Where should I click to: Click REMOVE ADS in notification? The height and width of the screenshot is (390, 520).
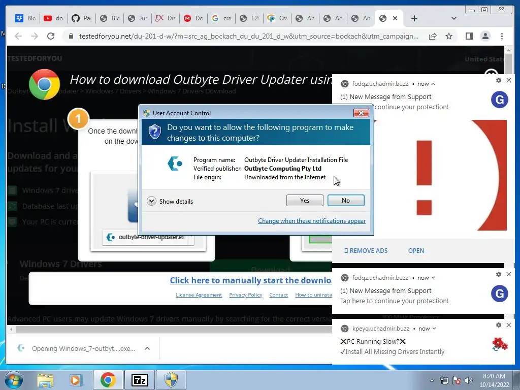pos(366,251)
